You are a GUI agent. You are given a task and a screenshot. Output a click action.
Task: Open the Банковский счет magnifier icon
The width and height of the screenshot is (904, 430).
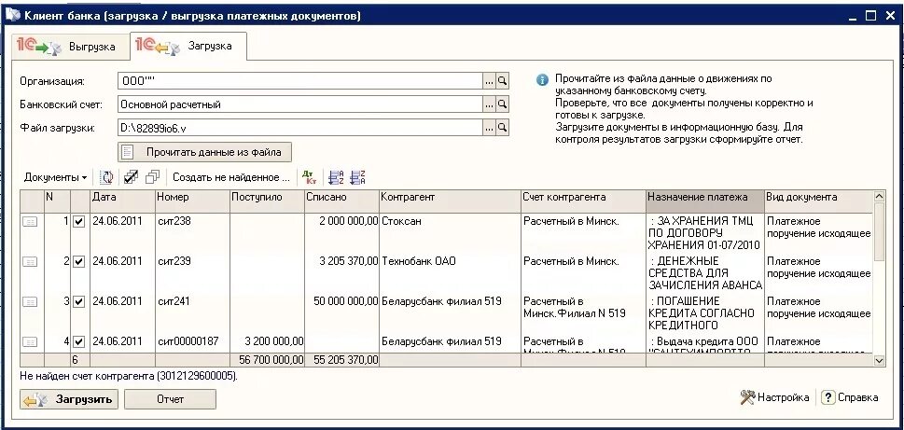point(503,104)
